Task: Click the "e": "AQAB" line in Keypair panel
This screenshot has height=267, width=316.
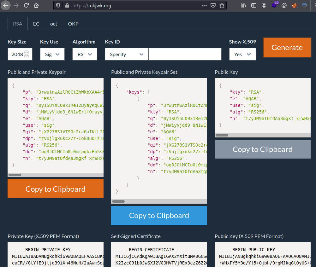Action: pos(38,119)
